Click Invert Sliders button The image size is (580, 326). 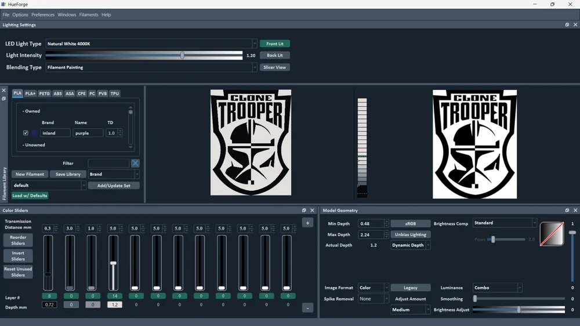pos(18,256)
